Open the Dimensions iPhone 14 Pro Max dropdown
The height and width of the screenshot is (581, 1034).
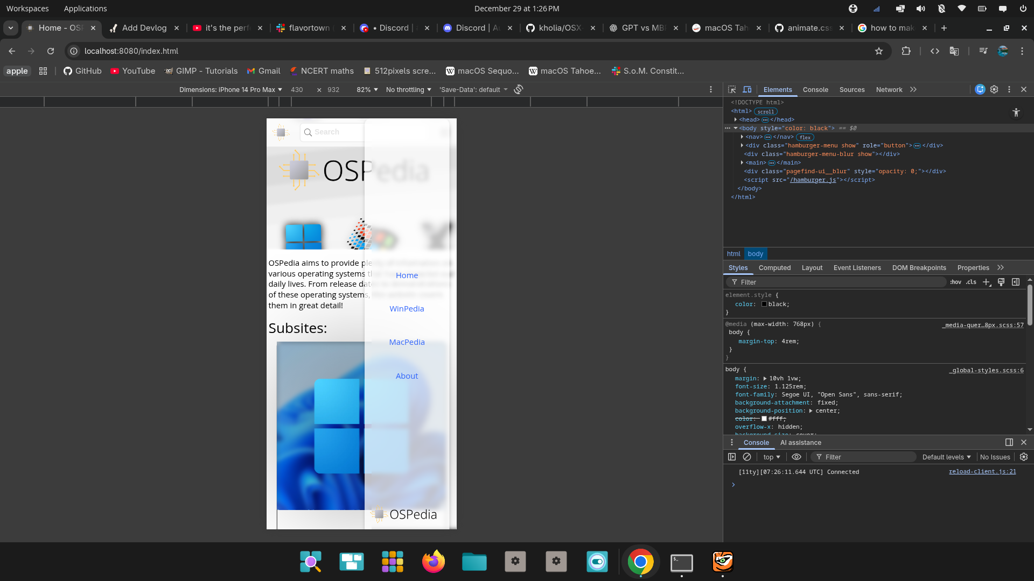[230, 90]
